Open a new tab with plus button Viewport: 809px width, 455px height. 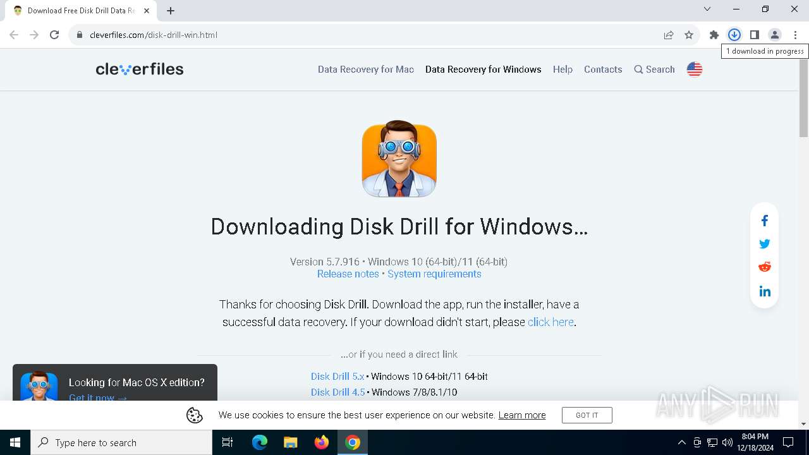tap(171, 10)
